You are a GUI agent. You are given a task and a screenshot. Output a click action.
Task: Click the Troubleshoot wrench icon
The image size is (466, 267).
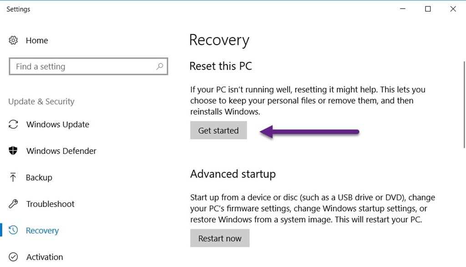[x=14, y=204]
